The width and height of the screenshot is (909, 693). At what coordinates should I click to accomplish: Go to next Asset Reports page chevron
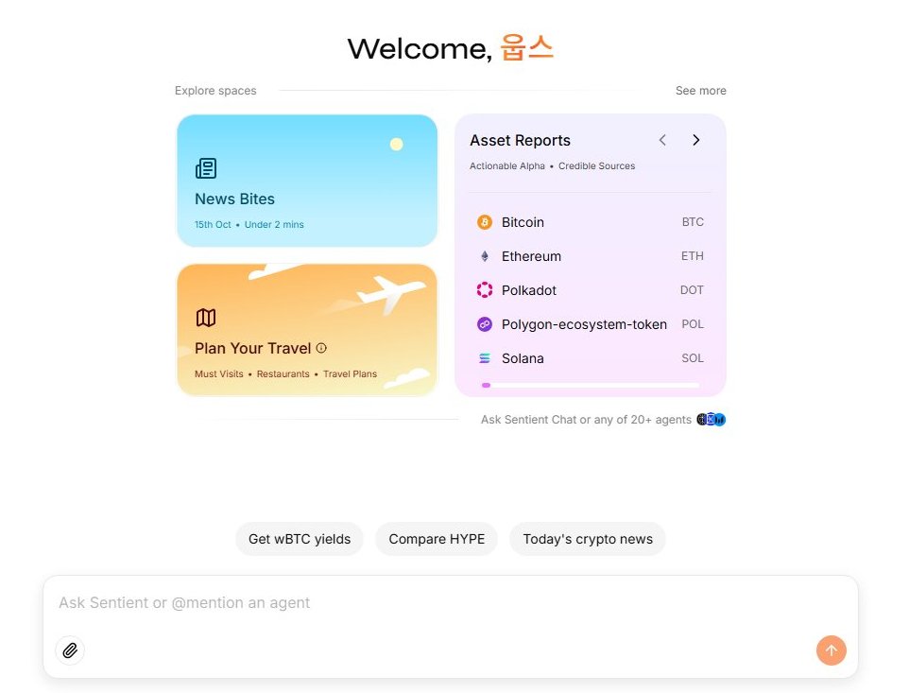(x=696, y=140)
